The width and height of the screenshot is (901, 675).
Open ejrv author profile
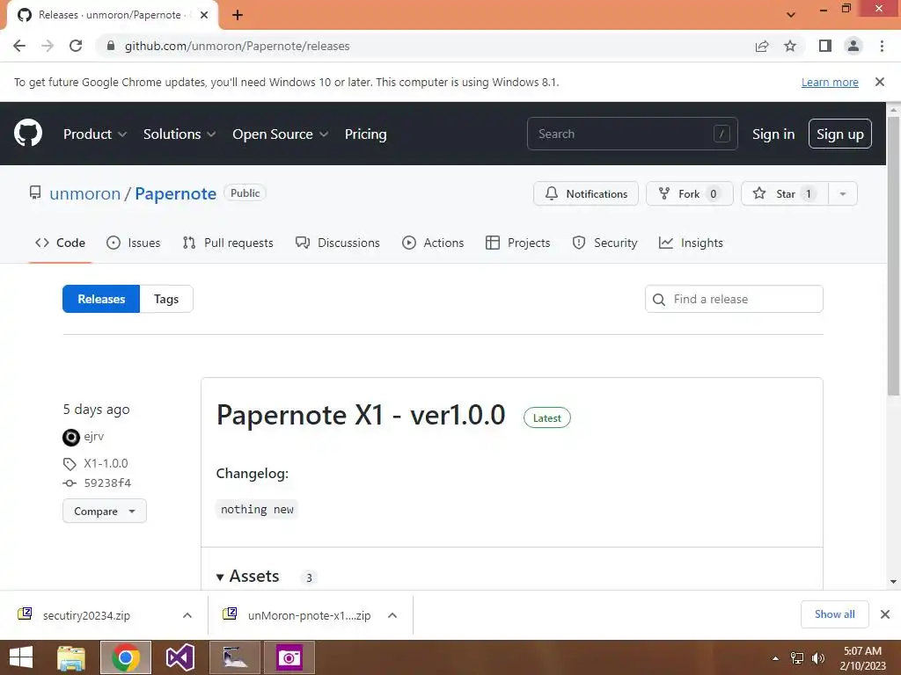(x=93, y=436)
